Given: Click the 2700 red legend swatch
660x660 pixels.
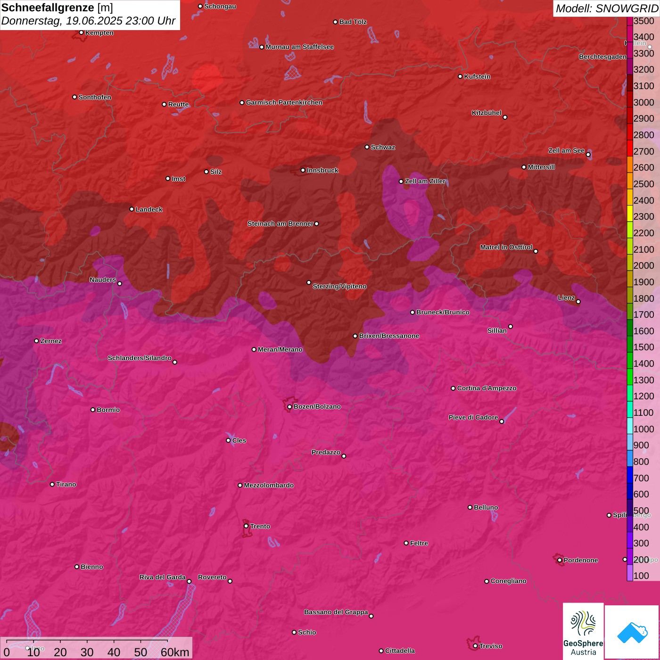Looking at the screenshot, I should [630, 148].
